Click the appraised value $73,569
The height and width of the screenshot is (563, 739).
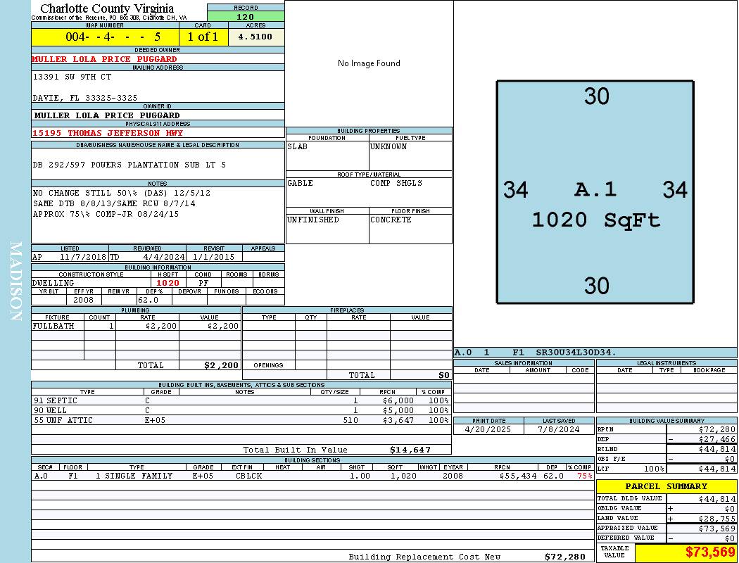(x=717, y=529)
